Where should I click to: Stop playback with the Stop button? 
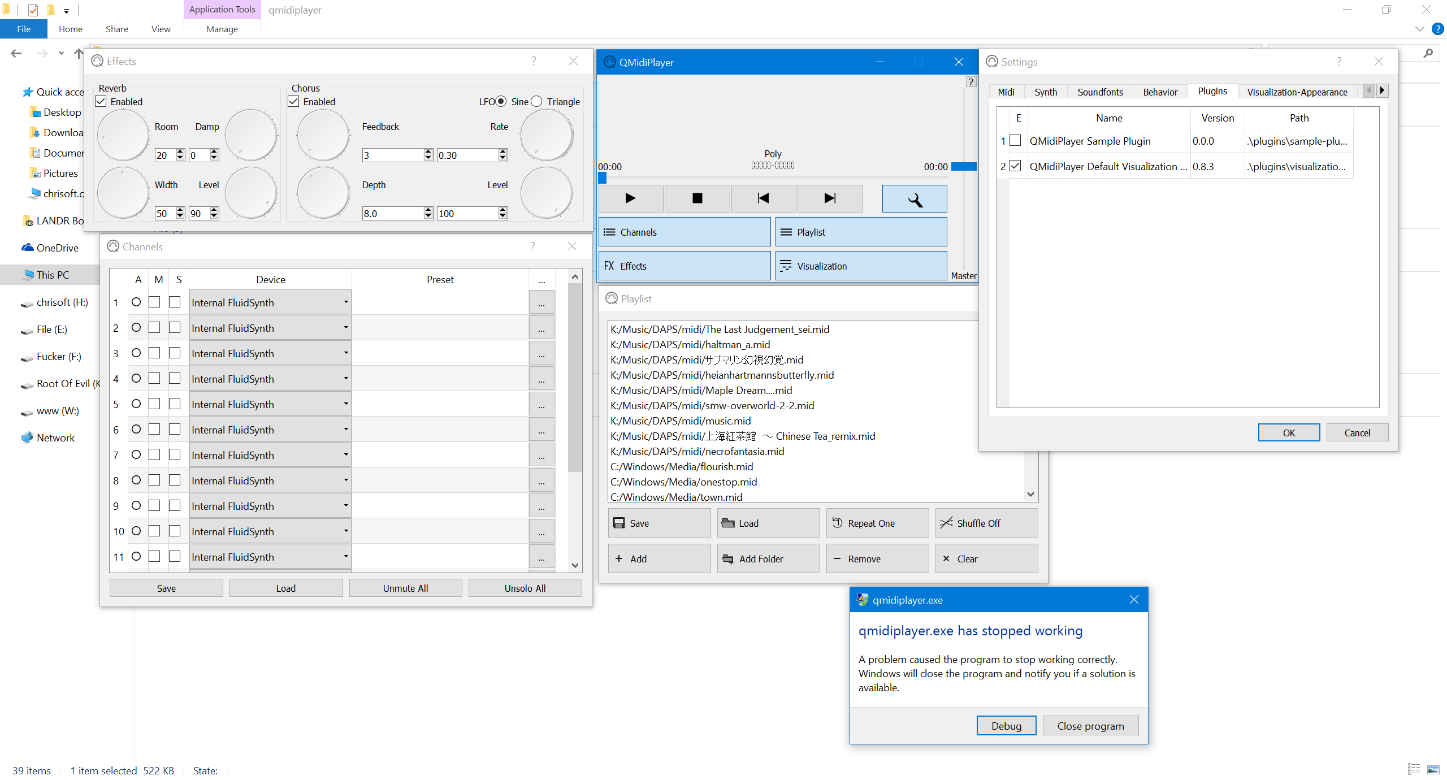pos(697,198)
